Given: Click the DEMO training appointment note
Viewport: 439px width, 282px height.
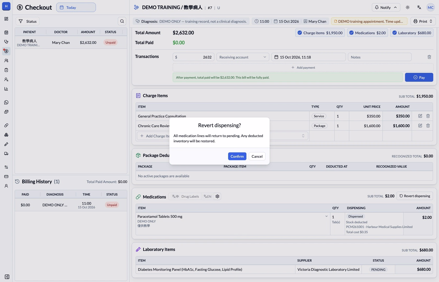Looking at the screenshot, I should [x=369, y=21].
